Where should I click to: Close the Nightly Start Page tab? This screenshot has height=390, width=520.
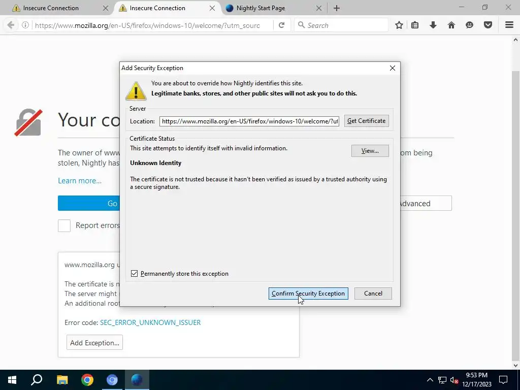pyautogui.click(x=319, y=8)
